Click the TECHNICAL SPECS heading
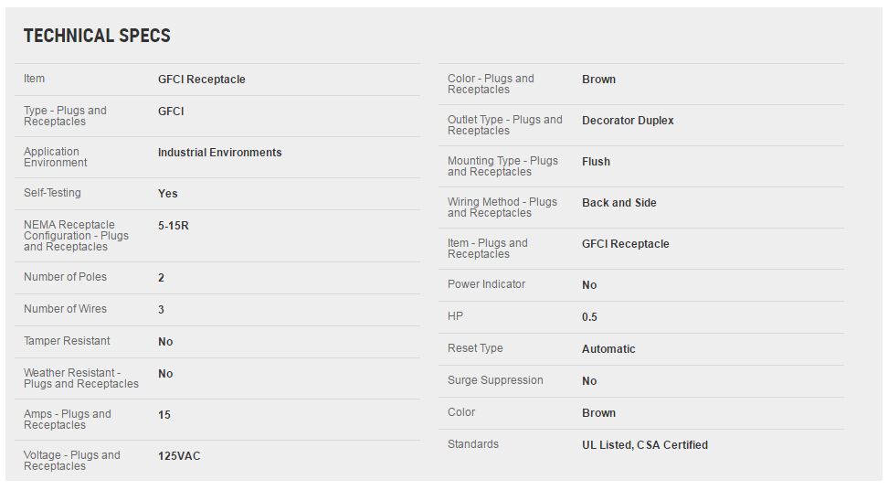888x490 pixels. pos(97,36)
